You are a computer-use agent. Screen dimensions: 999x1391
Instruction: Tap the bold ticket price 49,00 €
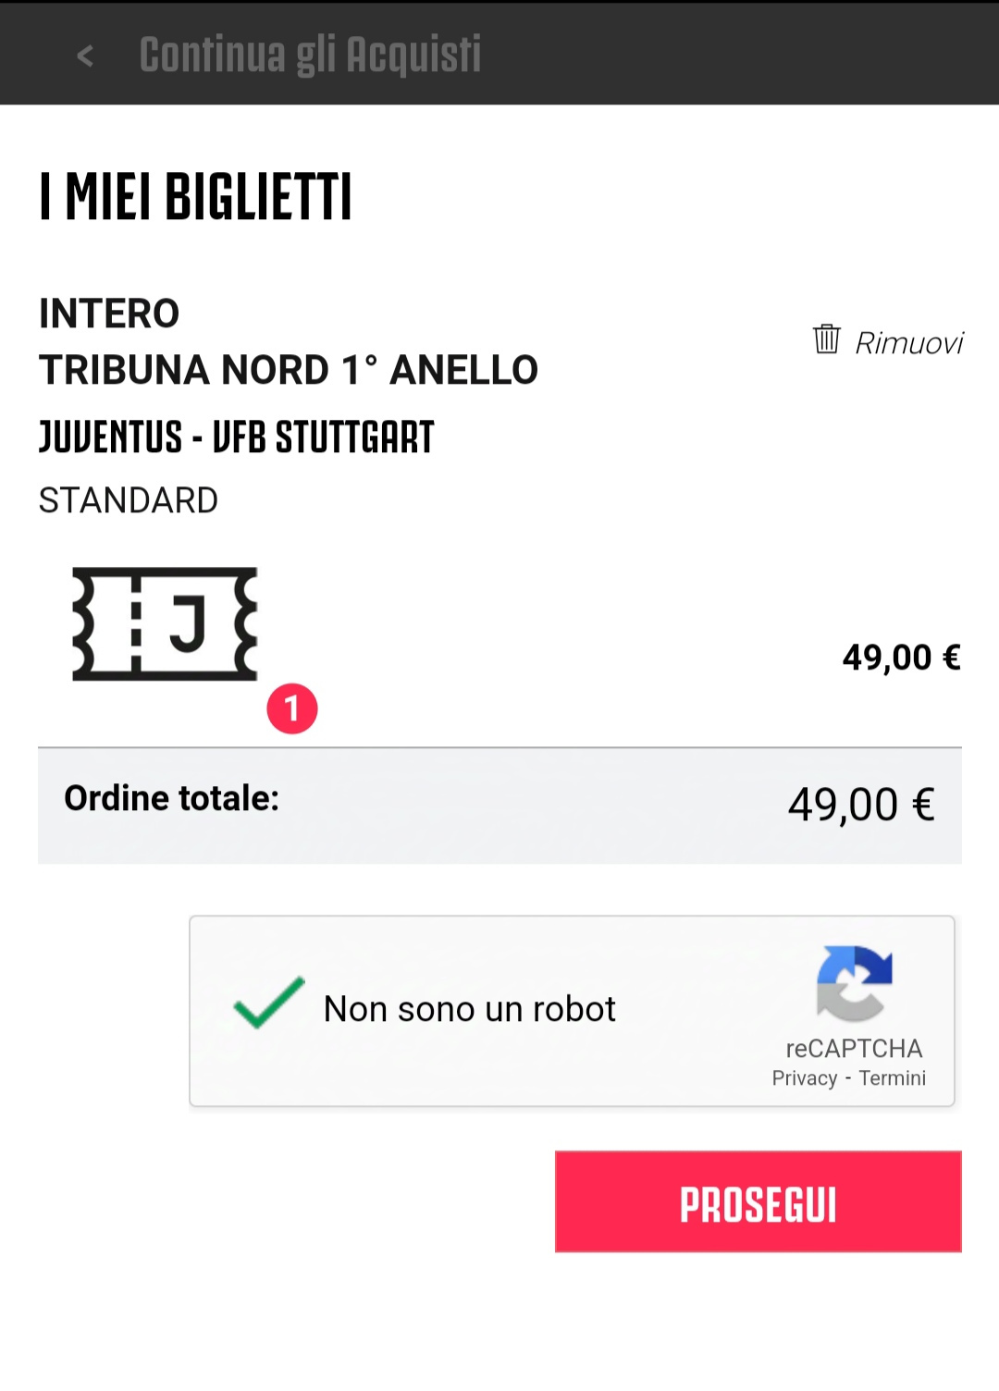click(901, 658)
